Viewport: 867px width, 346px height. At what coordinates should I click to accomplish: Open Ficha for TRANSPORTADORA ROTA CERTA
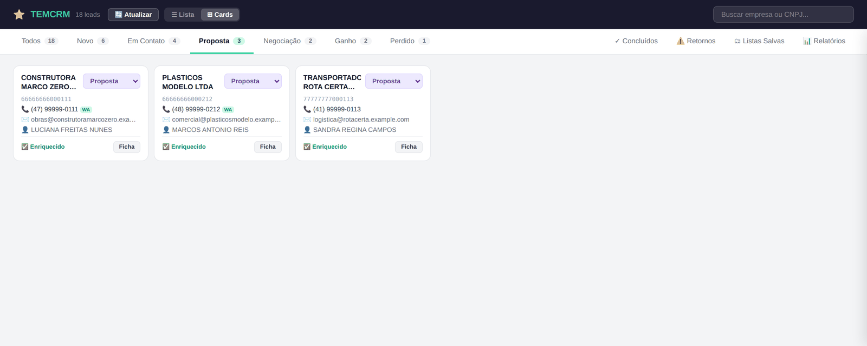pos(409,147)
